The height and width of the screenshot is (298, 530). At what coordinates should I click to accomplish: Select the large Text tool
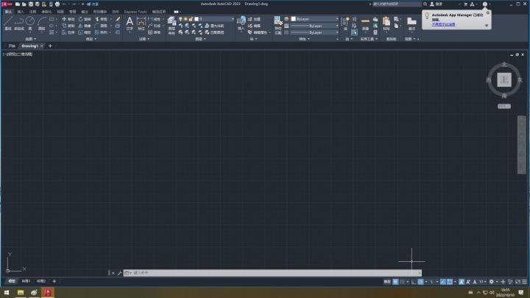coord(130,24)
